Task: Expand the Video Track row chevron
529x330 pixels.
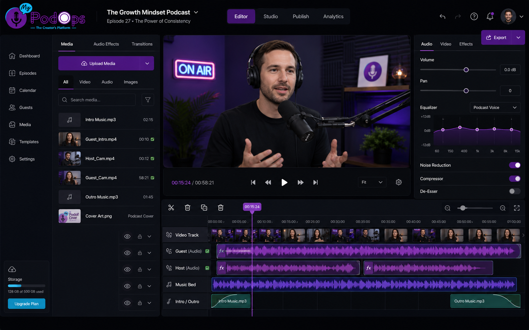Action: [149, 237]
